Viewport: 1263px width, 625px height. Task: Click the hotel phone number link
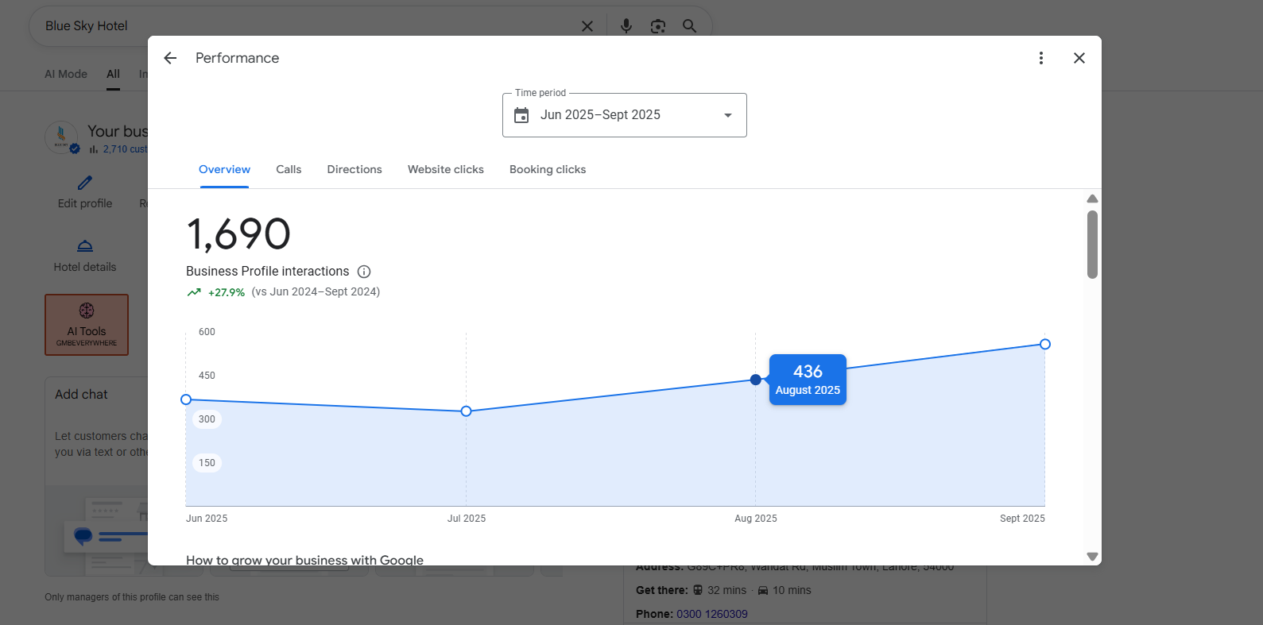tap(711, 614)
